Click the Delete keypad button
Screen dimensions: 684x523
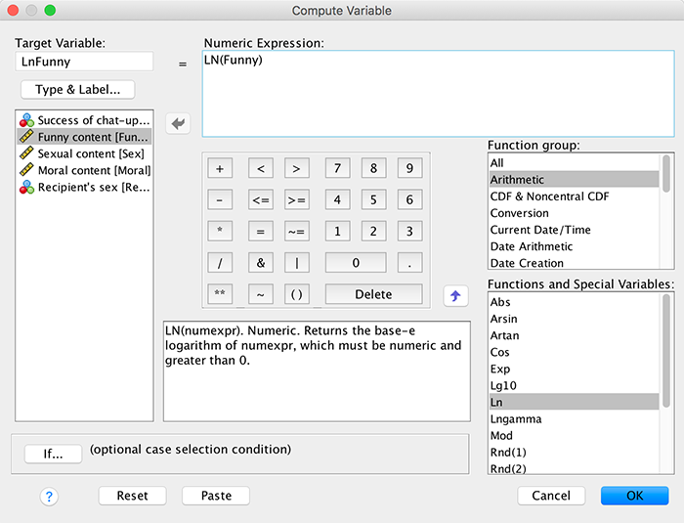pos(373,294)
